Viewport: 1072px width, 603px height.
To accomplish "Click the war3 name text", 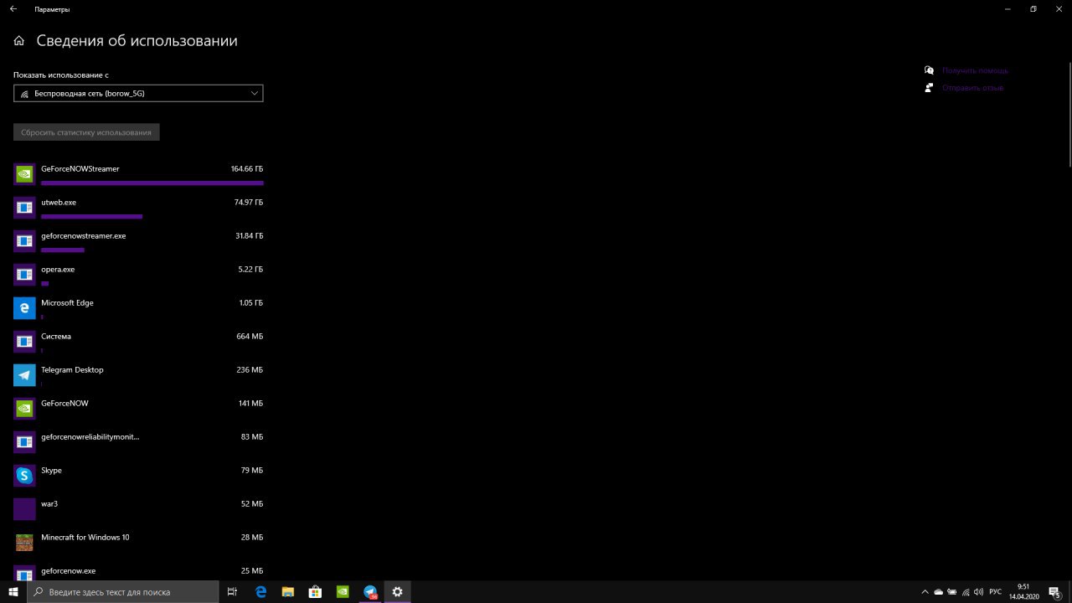I will [49, 504].
